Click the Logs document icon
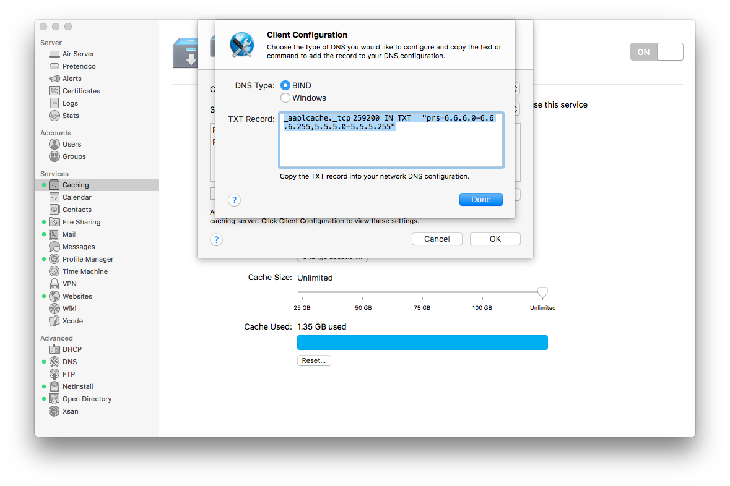The image size is (730, 486). coord(54,103)
